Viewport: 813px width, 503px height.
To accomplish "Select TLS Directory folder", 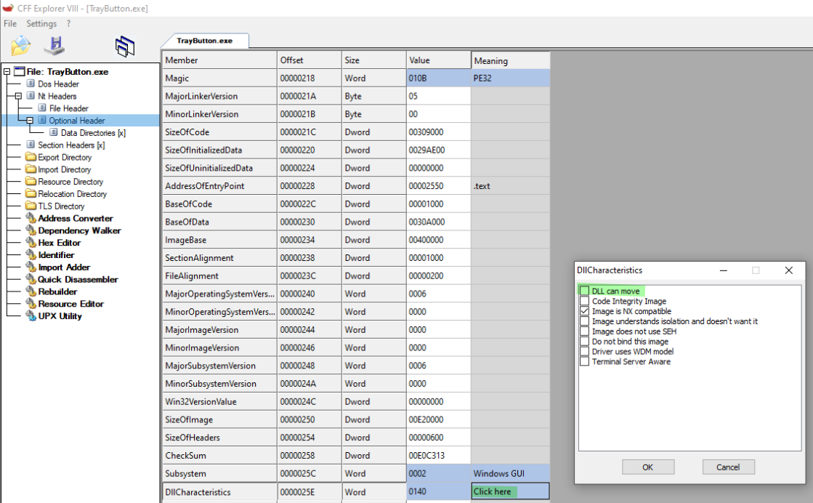I will point(60,206).
